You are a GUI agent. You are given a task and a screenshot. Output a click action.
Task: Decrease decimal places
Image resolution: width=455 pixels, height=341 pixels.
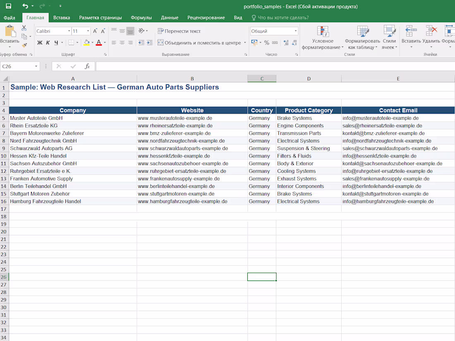point(294,43)
